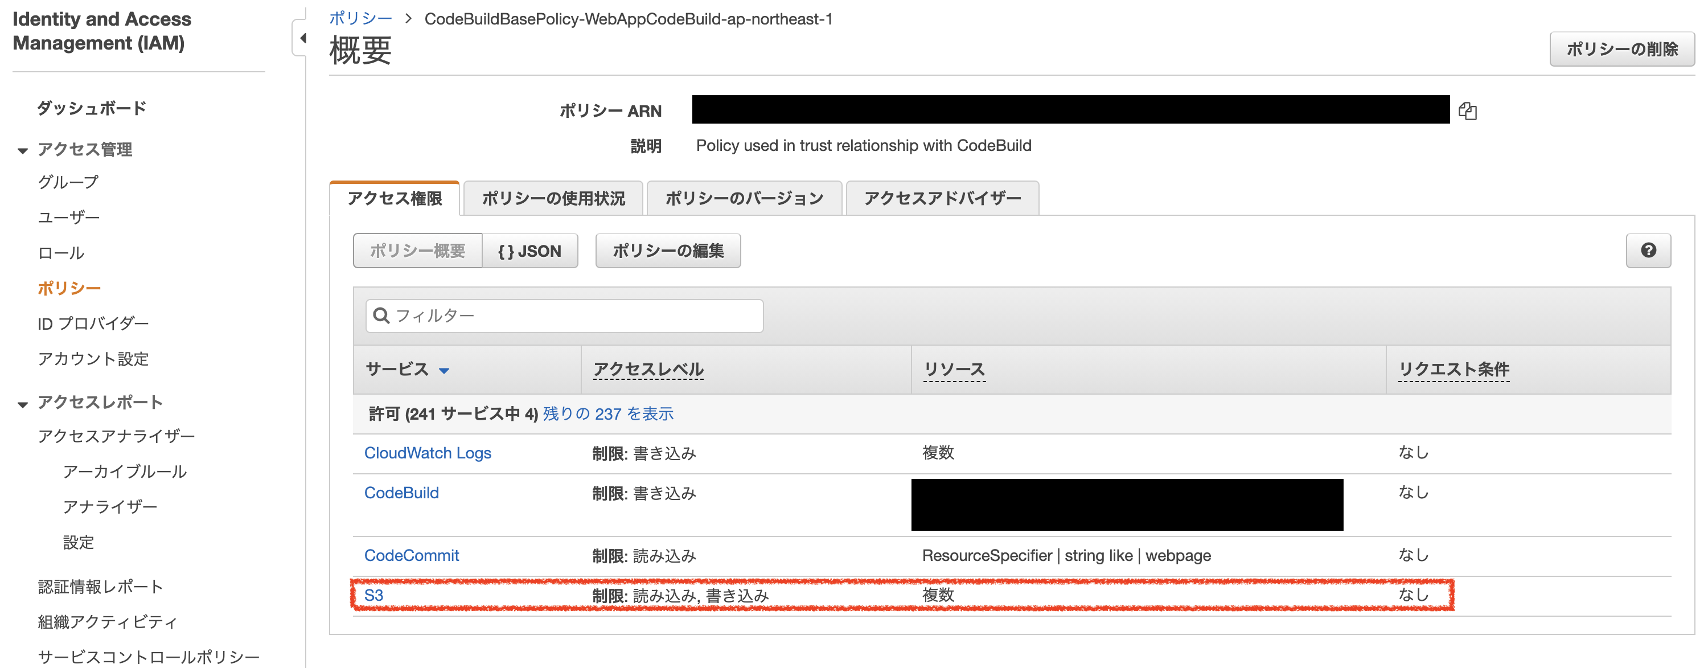
Task: Open the help question-mark button
Action: (1648, 251)
